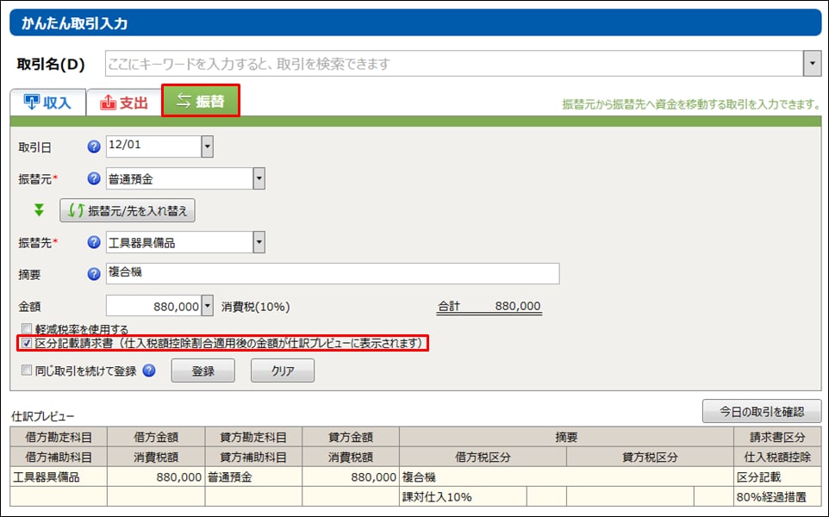The width and height of the screenshot is (829, 517).
Task: Open the 振替元 account dropdown
Action: point(259,178)
